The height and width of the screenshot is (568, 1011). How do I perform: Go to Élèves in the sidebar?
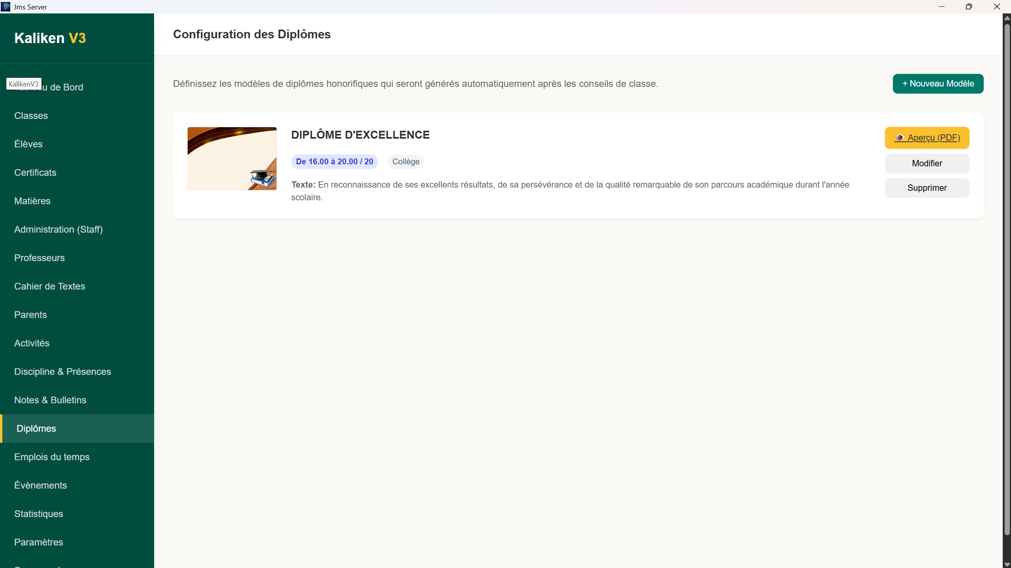[x=28, y=144]
